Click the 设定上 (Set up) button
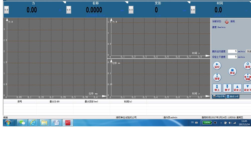This screenshot has width=251, height=141. pos(237,88)
